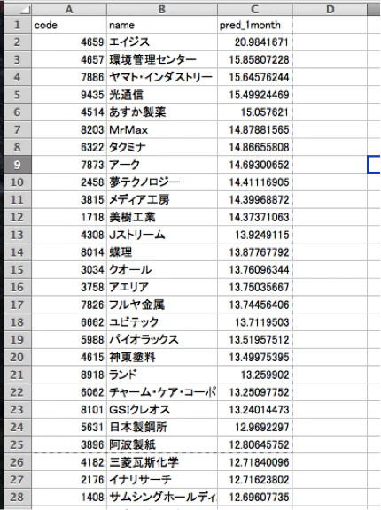Click the name cell 'フルヤ金属'
The image size is (381, 510).
tap(162, 305)
